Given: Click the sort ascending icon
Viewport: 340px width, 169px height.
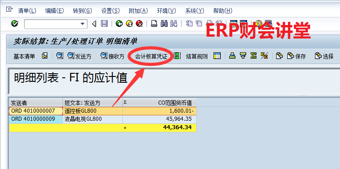Looking at the screenshot, I should point(232,56).
